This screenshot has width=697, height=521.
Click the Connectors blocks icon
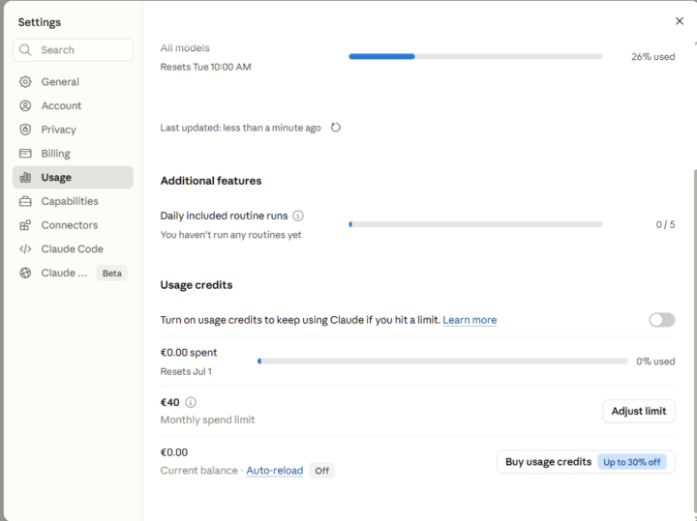click(x=25, y=225)
